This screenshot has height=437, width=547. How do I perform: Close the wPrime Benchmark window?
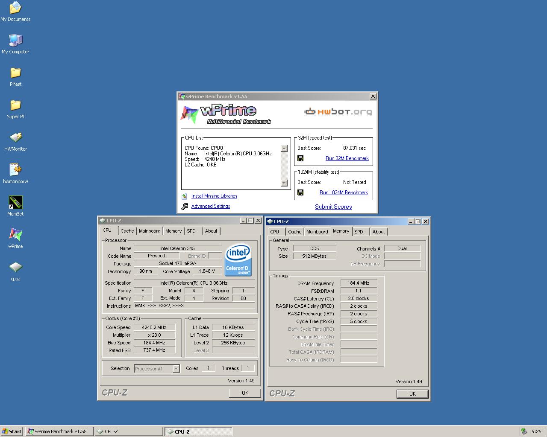(373, 96)
